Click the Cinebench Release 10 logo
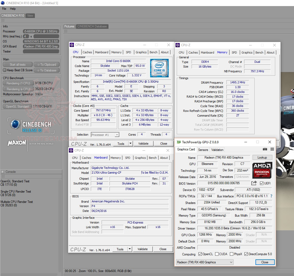This screenshot has height=276, width=294. [31, 126]
